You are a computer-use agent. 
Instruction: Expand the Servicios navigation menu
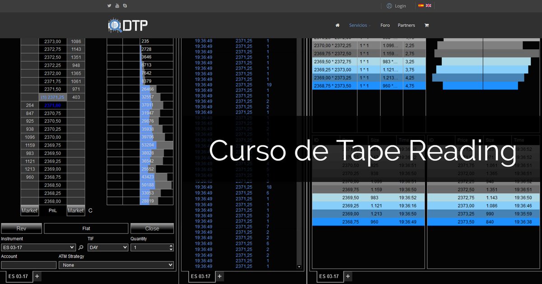[360, 25]
